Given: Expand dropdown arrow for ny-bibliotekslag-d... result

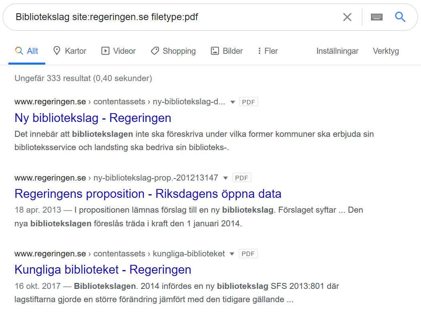Looking at the screenshot, I should coord(232,102).
